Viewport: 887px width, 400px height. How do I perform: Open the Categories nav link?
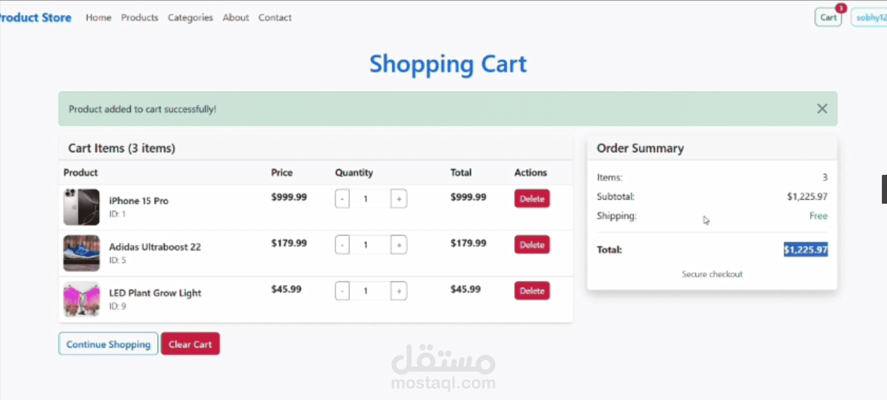click(x=190, y=17)
